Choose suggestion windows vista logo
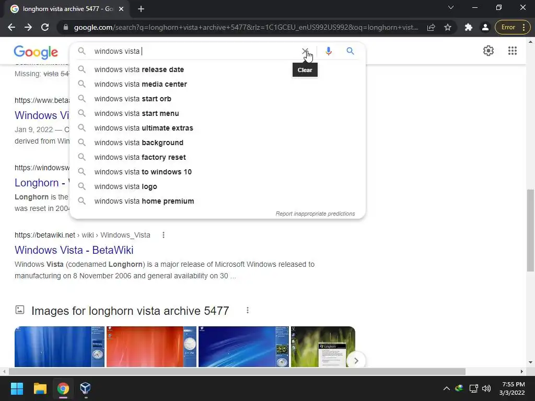The width and height of the screenshot is (535, 401). click(217, 187)
